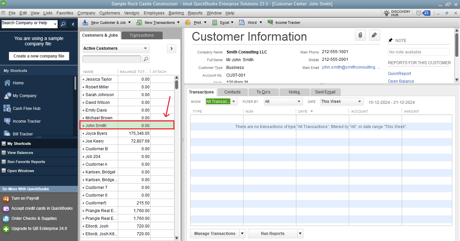Click the pushpin Note icon
This screenshot has height=241, width=460.
[390, 40]
